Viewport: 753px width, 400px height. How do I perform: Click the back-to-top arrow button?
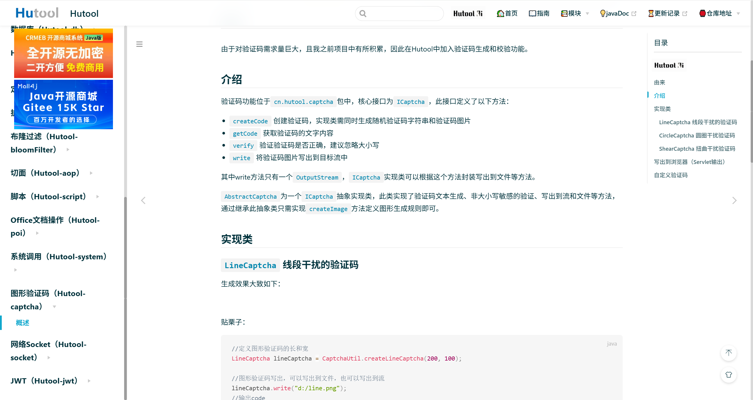[x=728, y=353]
